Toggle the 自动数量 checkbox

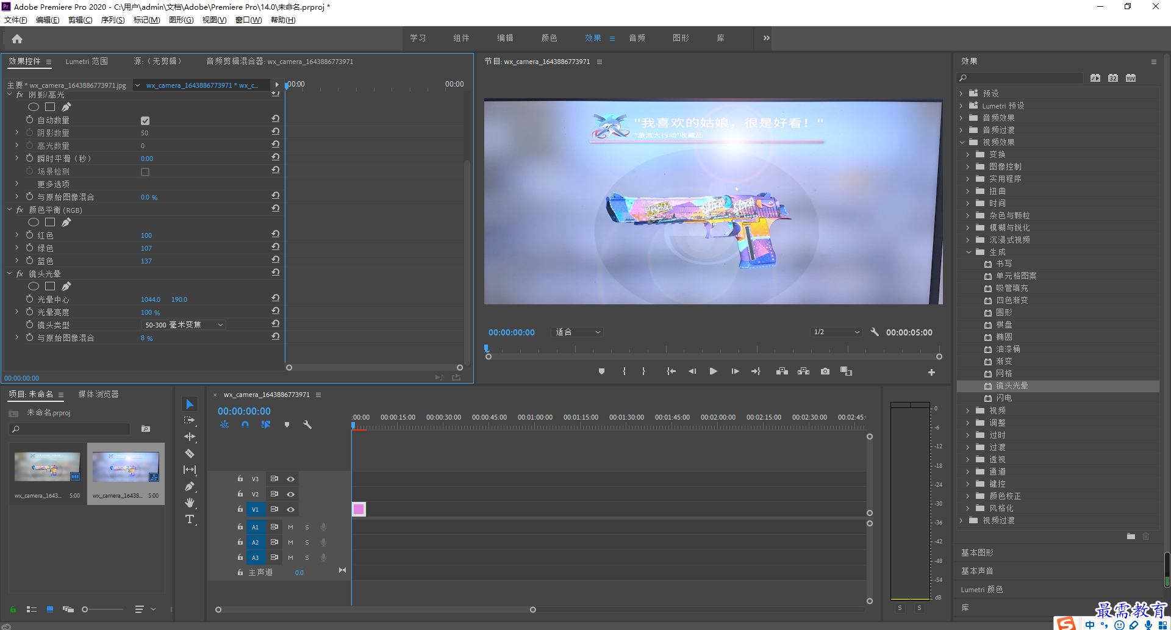click(145, 121)
